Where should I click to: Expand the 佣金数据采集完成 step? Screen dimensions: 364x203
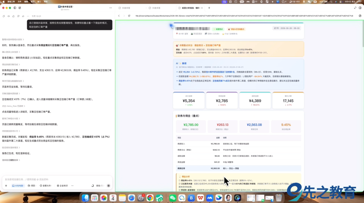pos(11,65)
